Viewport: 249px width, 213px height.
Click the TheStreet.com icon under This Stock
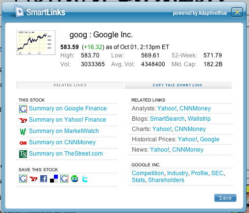pyautogui.click(x=23, y=154)
